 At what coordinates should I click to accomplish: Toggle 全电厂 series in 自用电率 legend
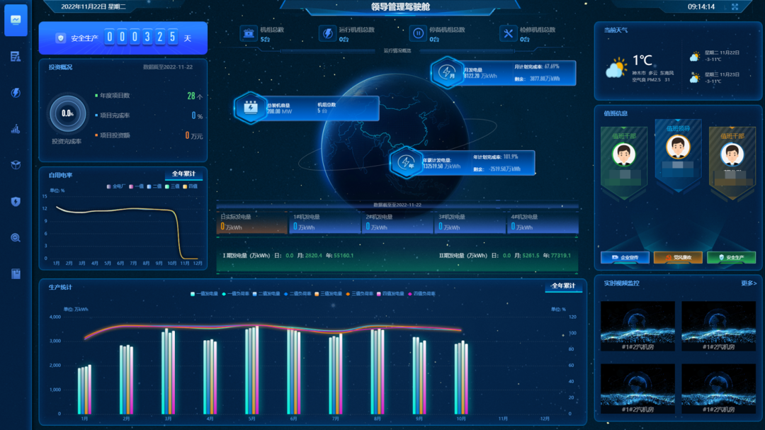(116, 186)
